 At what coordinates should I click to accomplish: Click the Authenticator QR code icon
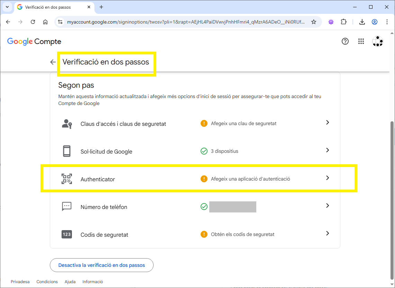(66, 179)
